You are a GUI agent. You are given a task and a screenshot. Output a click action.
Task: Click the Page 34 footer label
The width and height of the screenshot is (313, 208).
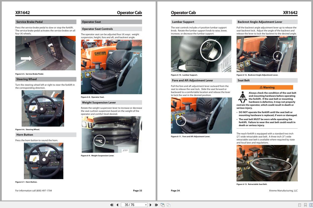[x=175, y=191]
